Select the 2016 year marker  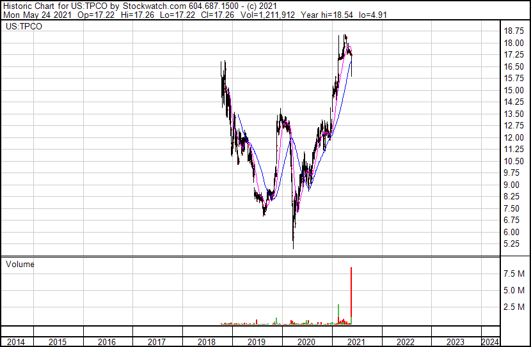point(107,342)
